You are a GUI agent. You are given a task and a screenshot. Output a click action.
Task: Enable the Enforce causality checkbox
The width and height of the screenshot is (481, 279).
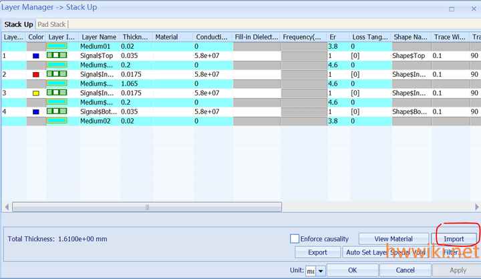[x=295, y=239]
